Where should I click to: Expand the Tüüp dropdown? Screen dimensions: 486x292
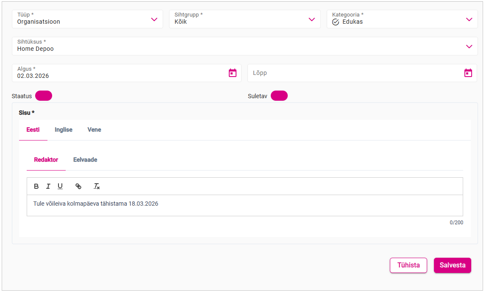click(x=154, y=19)
